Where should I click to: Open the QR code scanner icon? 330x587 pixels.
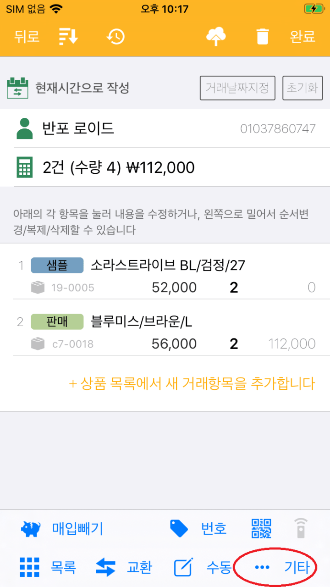[261, 528]
